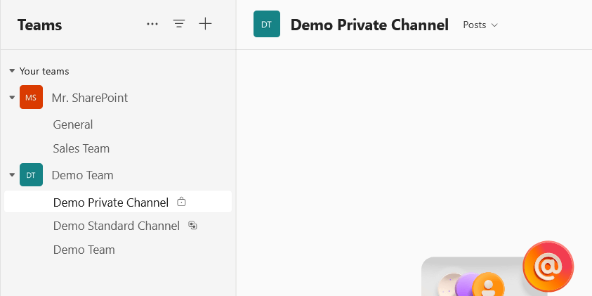Click the Demo Team team name
592x296 pixels.
(82, 175)
